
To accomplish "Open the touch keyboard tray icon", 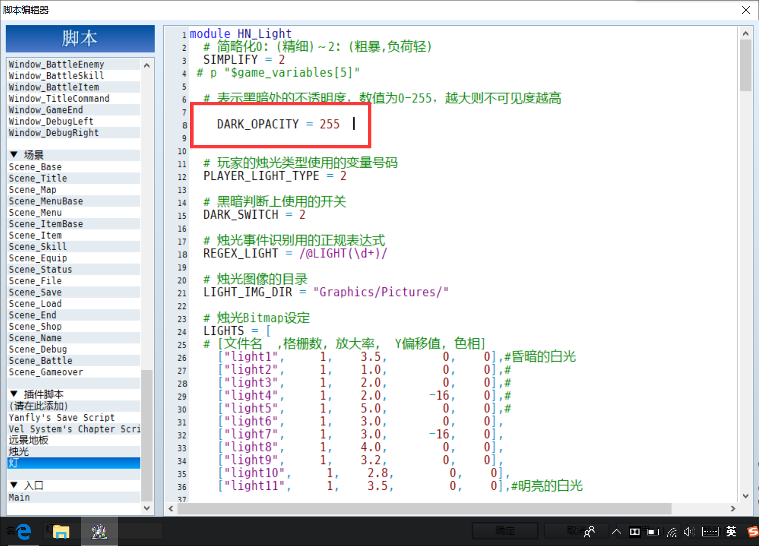I will (x=710, y=532).
